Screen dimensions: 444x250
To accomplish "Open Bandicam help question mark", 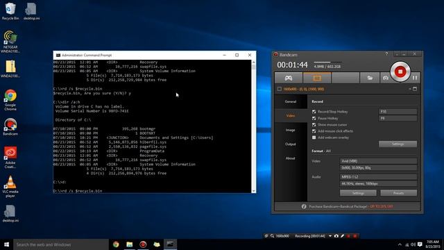I will [x=386, y=54].
